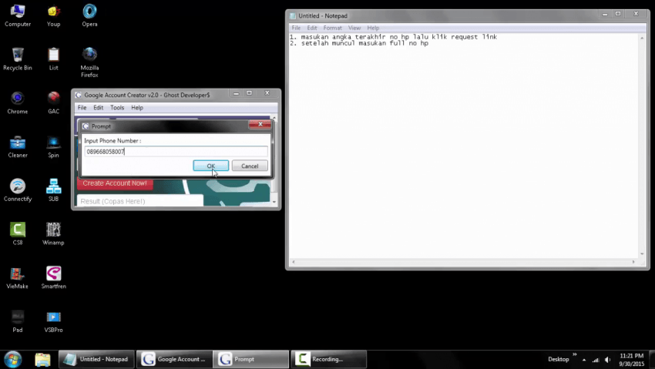Open the VSBPro desktop icon
This screenshot has width=655, height=369.
[53, 317]
